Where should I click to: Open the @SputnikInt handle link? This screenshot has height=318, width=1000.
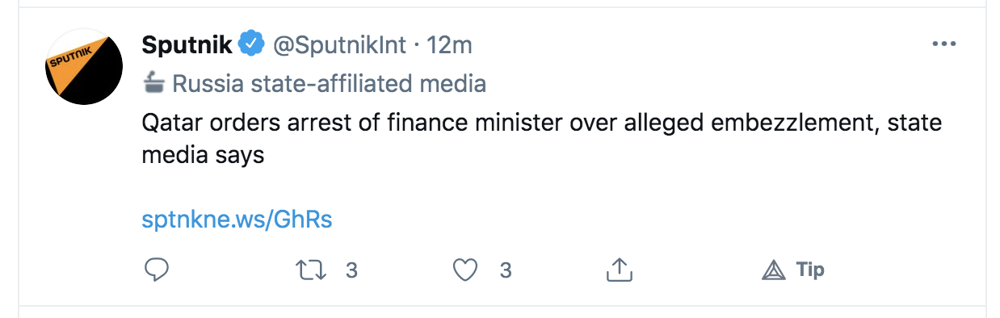[x=339, y=45]
